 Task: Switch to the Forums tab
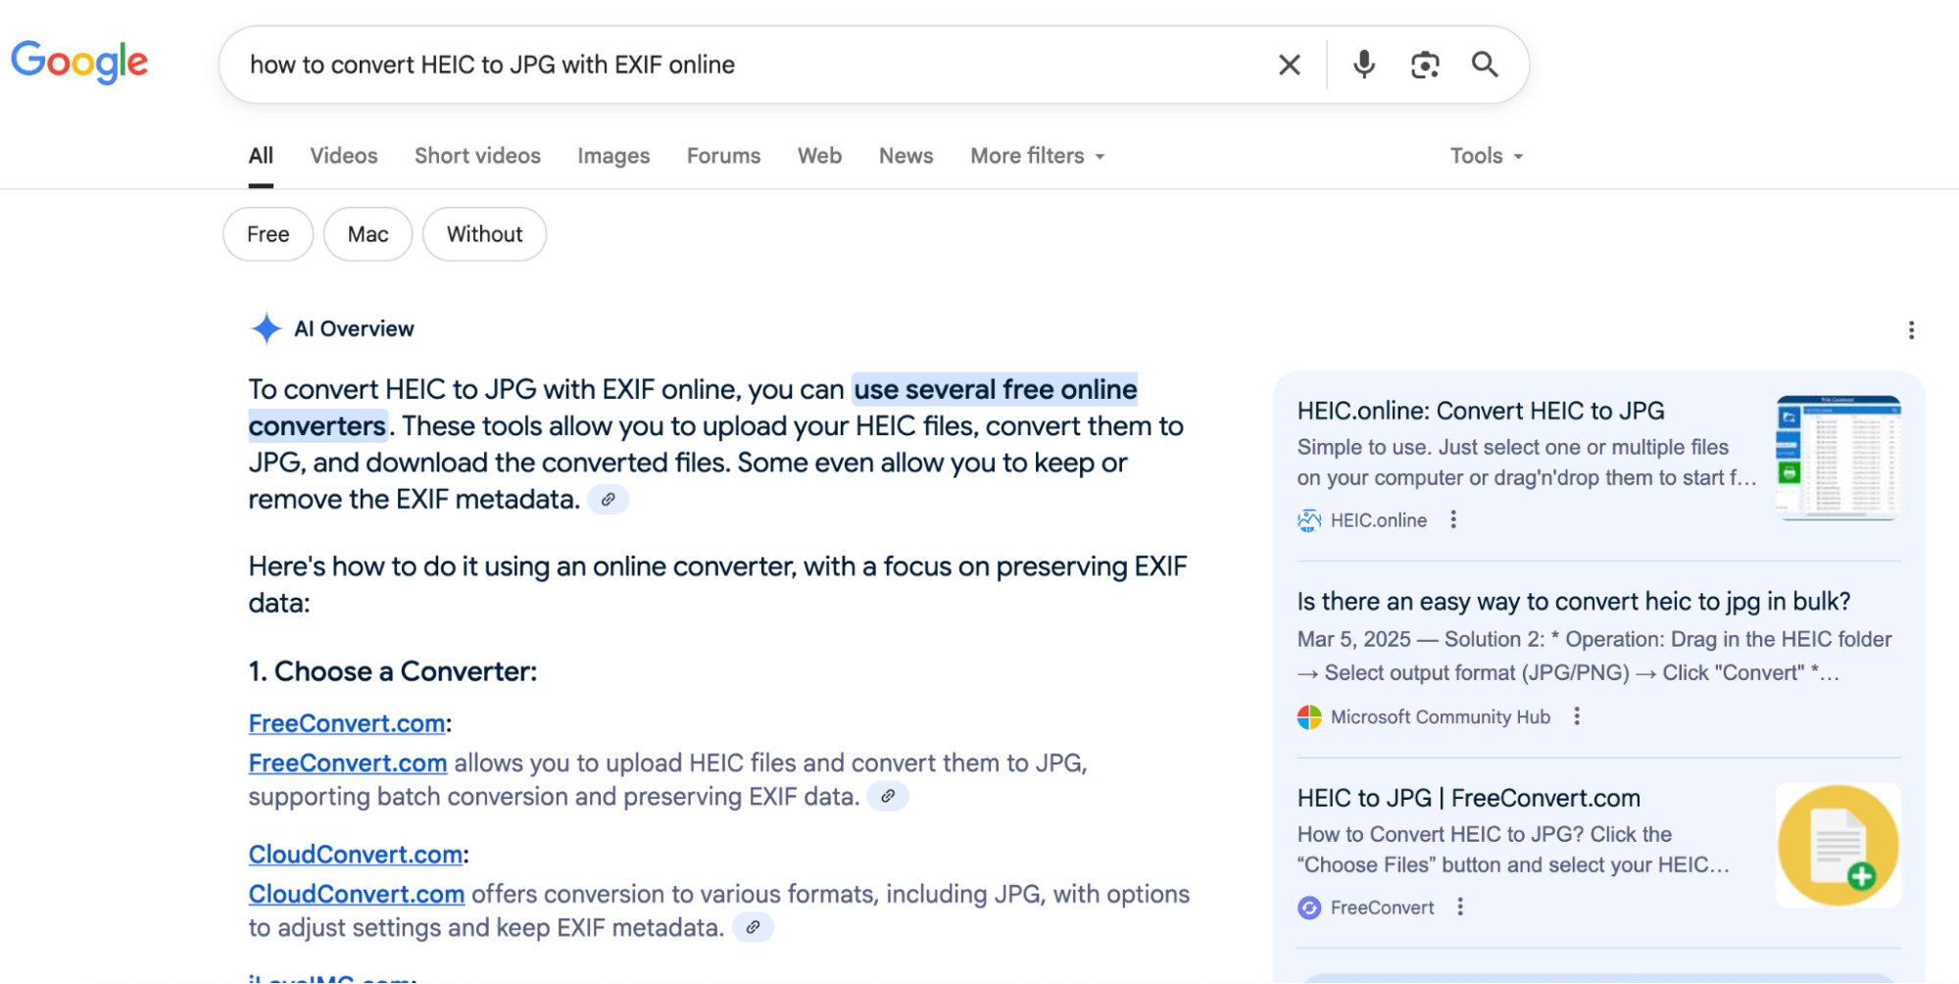723,156
